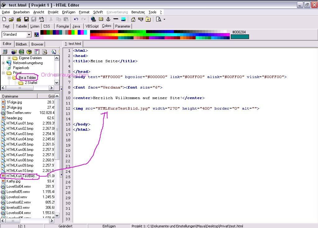Open the Standard palette dropdown
Screen dimensions: 318x228
click(x=29, y=35)
